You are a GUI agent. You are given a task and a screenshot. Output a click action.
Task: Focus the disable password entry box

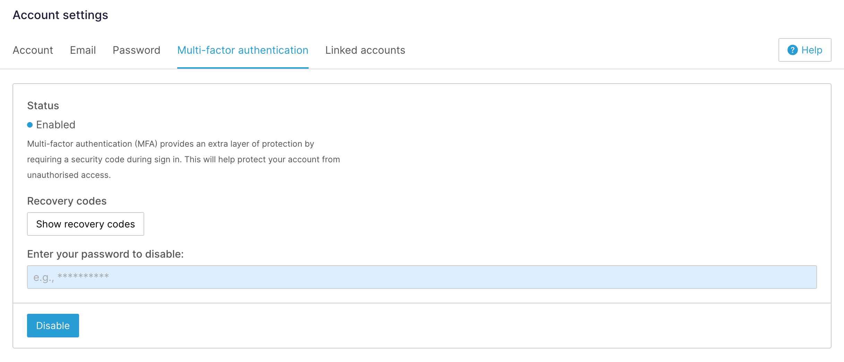pos(422,277)
